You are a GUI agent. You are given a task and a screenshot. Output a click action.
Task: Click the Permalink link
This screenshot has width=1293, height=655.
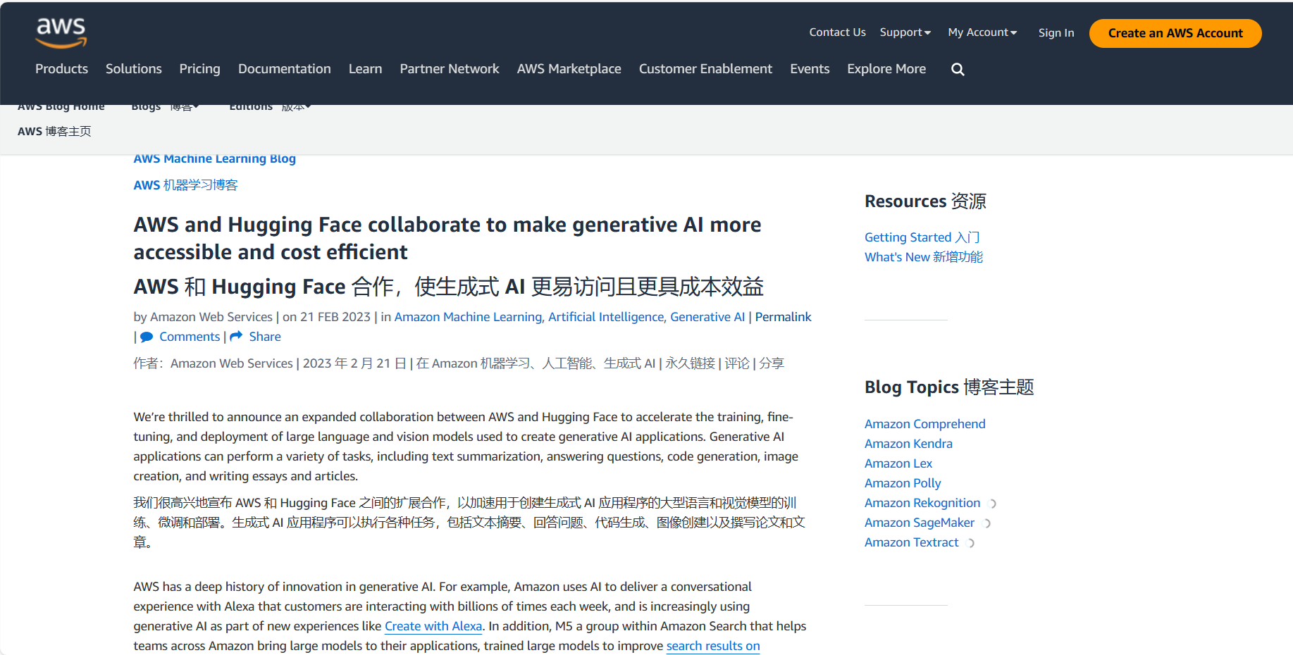tap(783, 318)
